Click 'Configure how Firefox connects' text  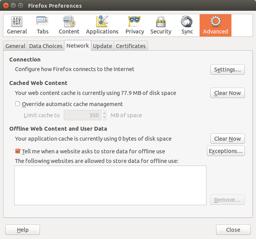click(74, 69)
